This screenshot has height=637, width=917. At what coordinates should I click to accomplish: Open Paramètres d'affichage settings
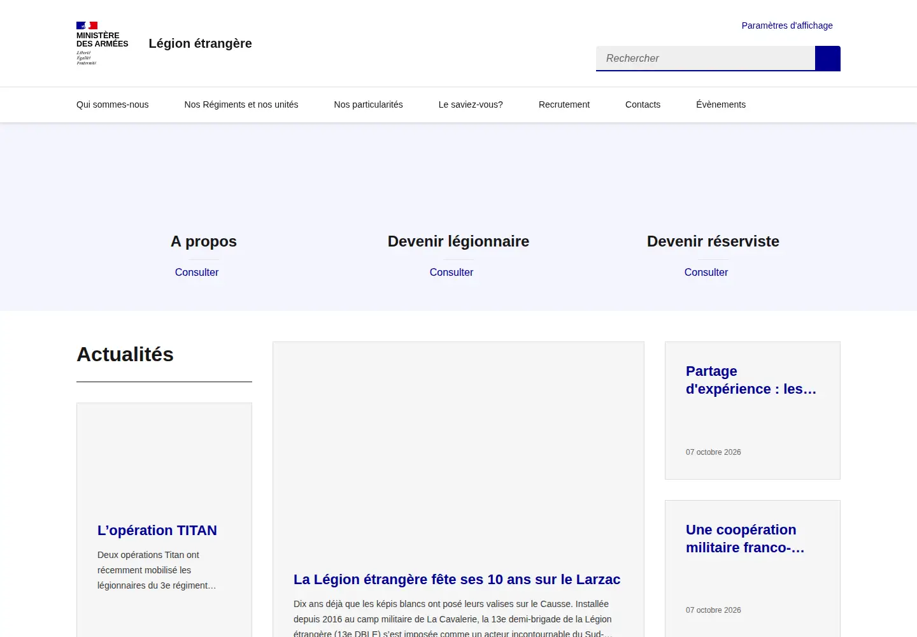click(787, 25)
